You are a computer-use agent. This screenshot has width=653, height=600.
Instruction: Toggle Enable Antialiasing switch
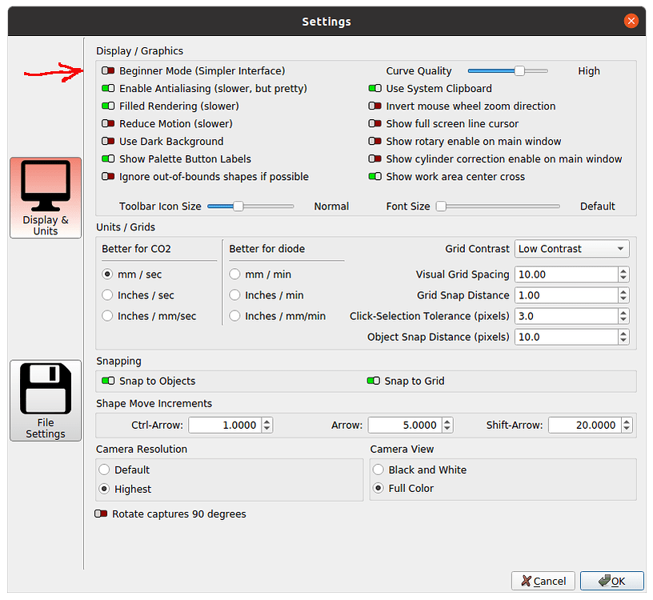click(x=108, y=88)
